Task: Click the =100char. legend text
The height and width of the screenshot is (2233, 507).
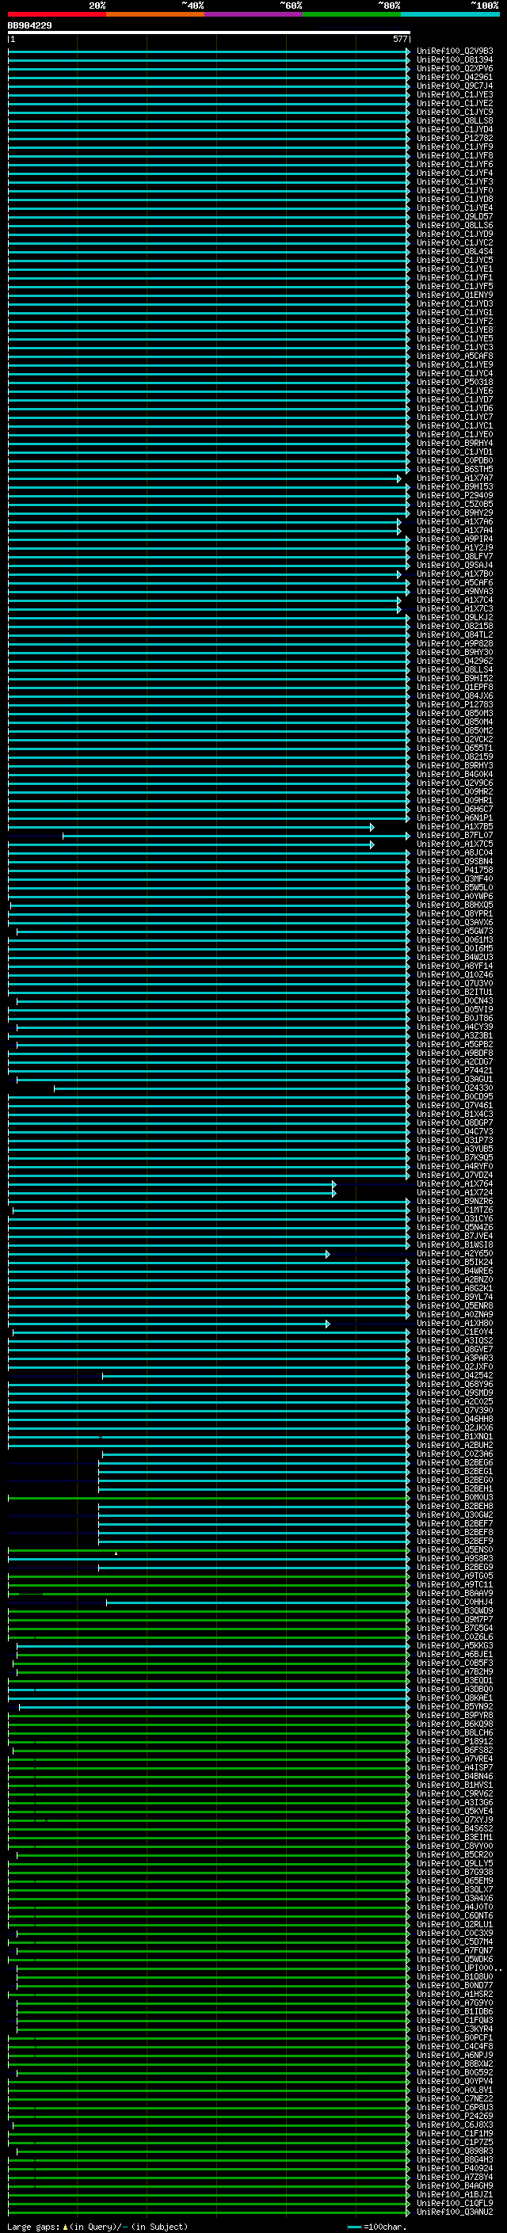Action: 384,2226
